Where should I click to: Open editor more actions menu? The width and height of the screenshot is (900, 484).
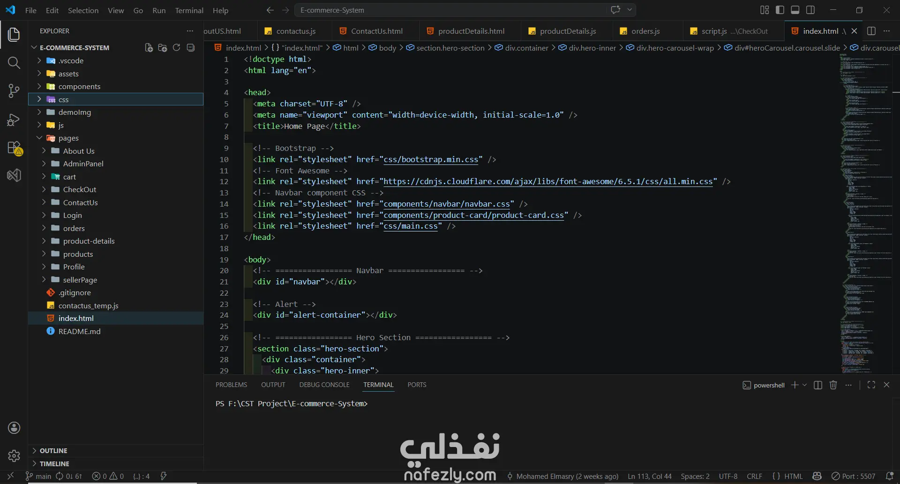886,31
